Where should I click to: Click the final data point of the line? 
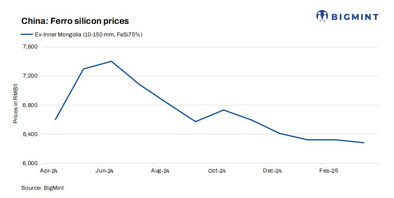364,143
